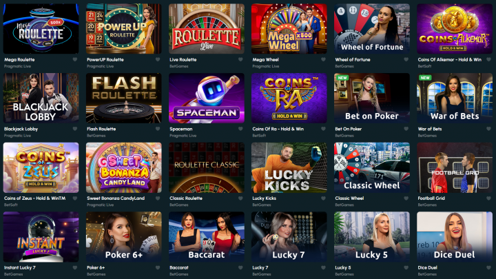Mark Wheel of Fortune as favorite
Image resolution: width=496 pixels, height=279 pixels.
coord(406,59)
